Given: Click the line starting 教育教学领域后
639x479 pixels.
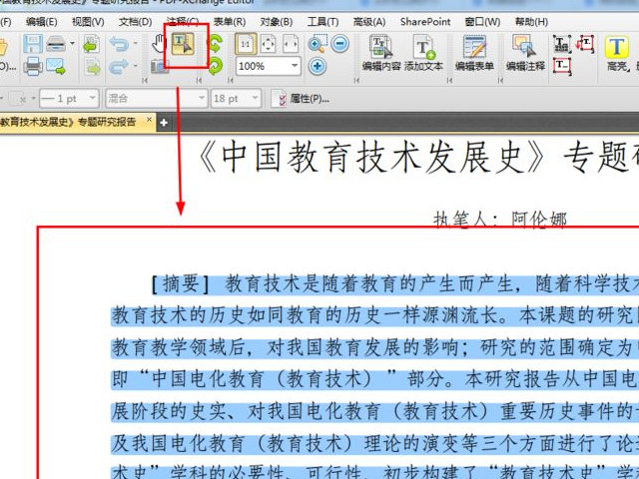Looking at the screenshot, I should point(375,347).
